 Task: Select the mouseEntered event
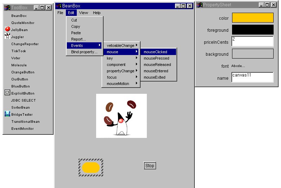[x=158, y=71]
